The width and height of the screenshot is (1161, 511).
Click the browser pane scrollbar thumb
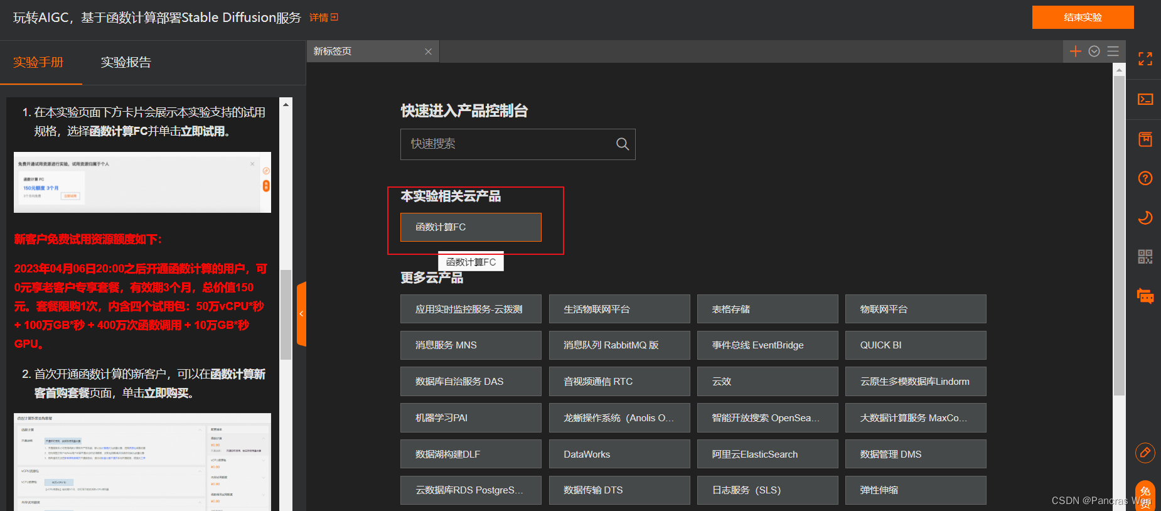click(1120, 235)
